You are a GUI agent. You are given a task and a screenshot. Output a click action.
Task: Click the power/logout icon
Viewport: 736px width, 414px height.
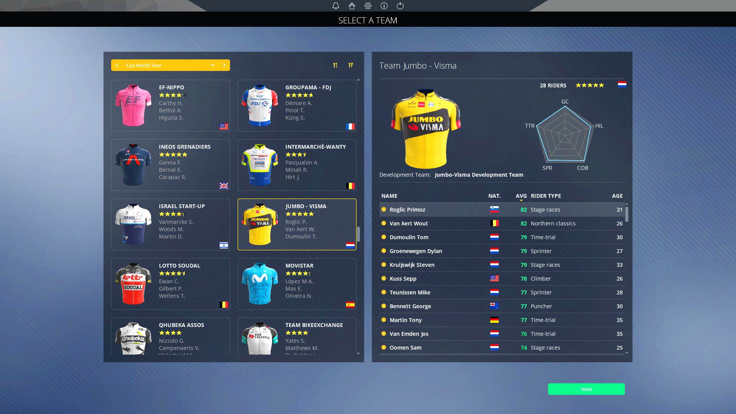coord(400,6)
